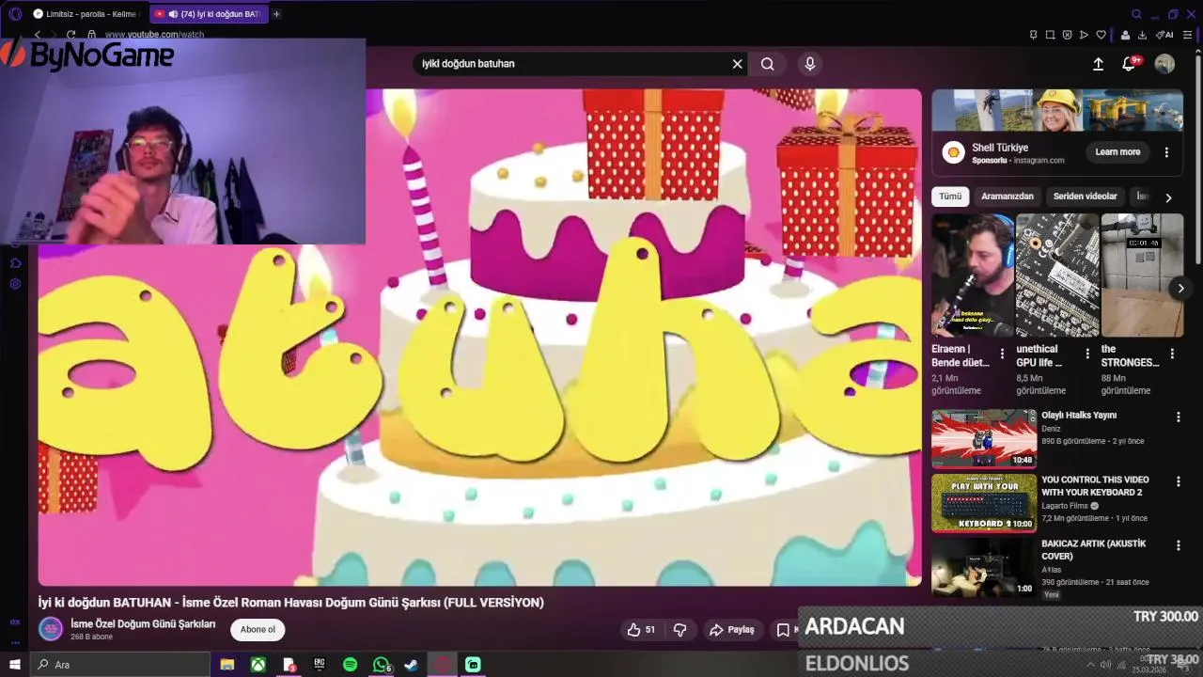Open the browser AI assistant

(1165, 35)
